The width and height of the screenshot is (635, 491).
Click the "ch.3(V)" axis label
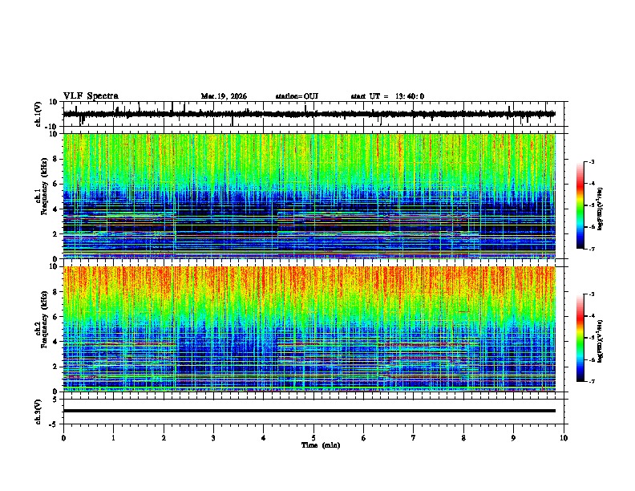click(x=38, y=412)
